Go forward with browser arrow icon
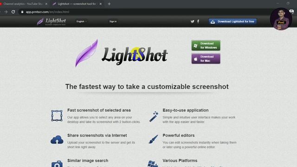This screenshot has width=297, height=167. coord(6,12)
